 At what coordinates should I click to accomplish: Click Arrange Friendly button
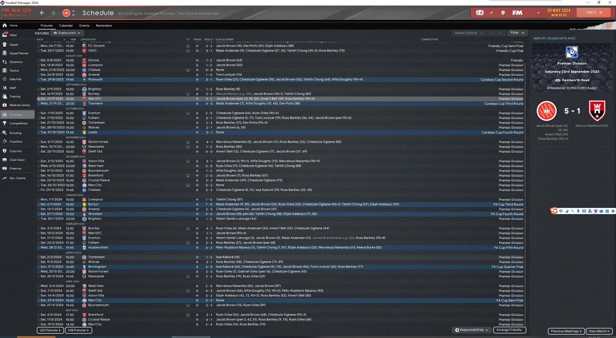pyautogui.click(x=510, y=330)
